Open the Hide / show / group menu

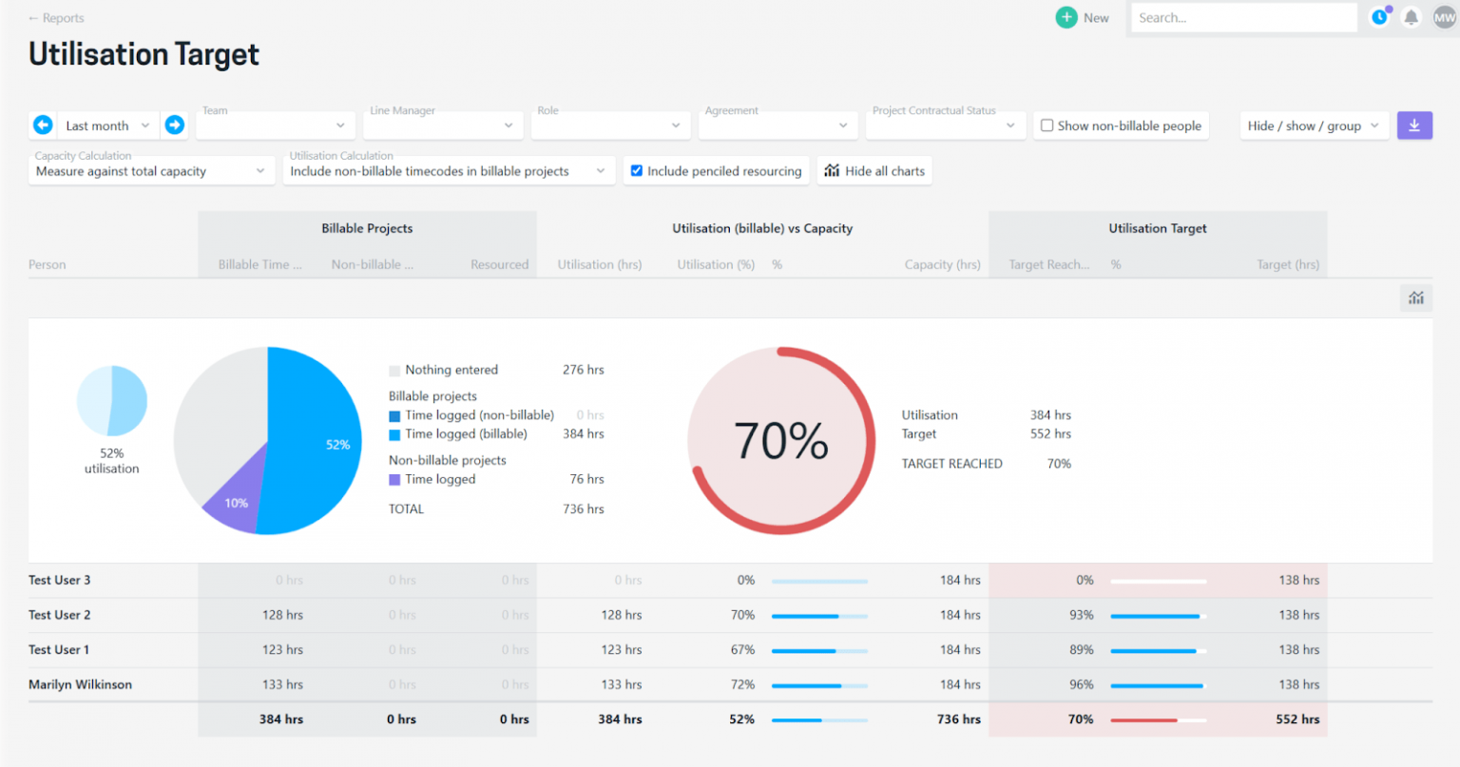click(1313, 125)
